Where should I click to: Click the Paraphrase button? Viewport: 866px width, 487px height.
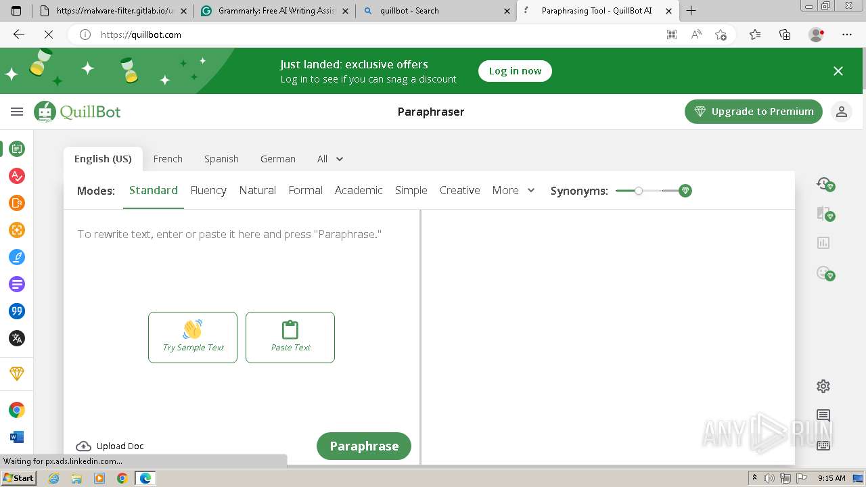click(x=364, y=446)
